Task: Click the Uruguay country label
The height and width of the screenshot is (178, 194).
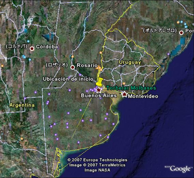Action: click(x=130, y=62)
